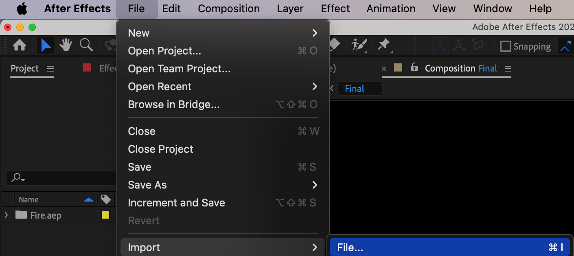Open the Composition panel options menu
Image resolution: width=574 pixels, height=256 pixels.
[x=508, y=69]
